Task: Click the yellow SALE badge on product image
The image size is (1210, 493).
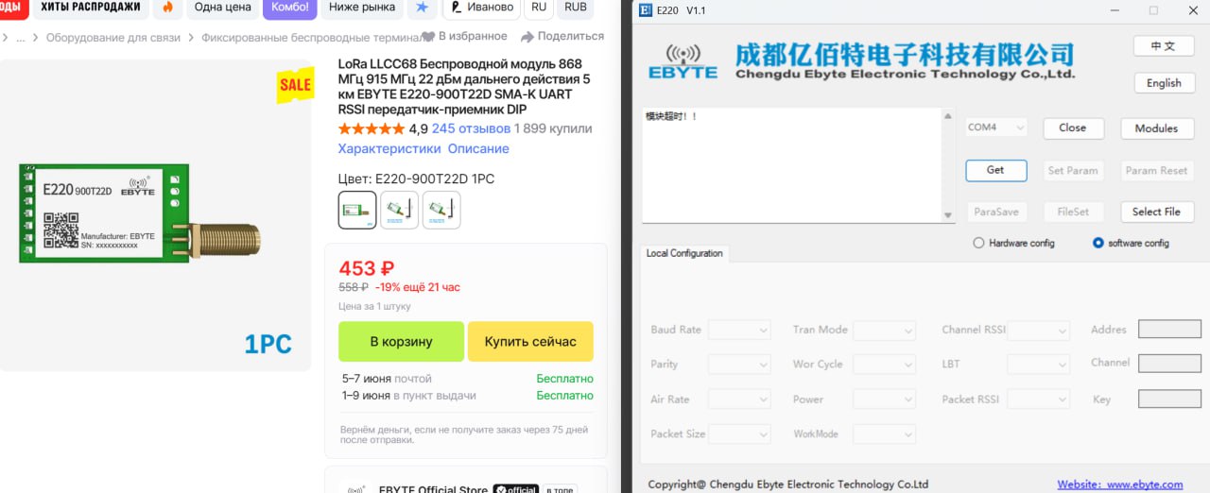Action: [295, 85]
